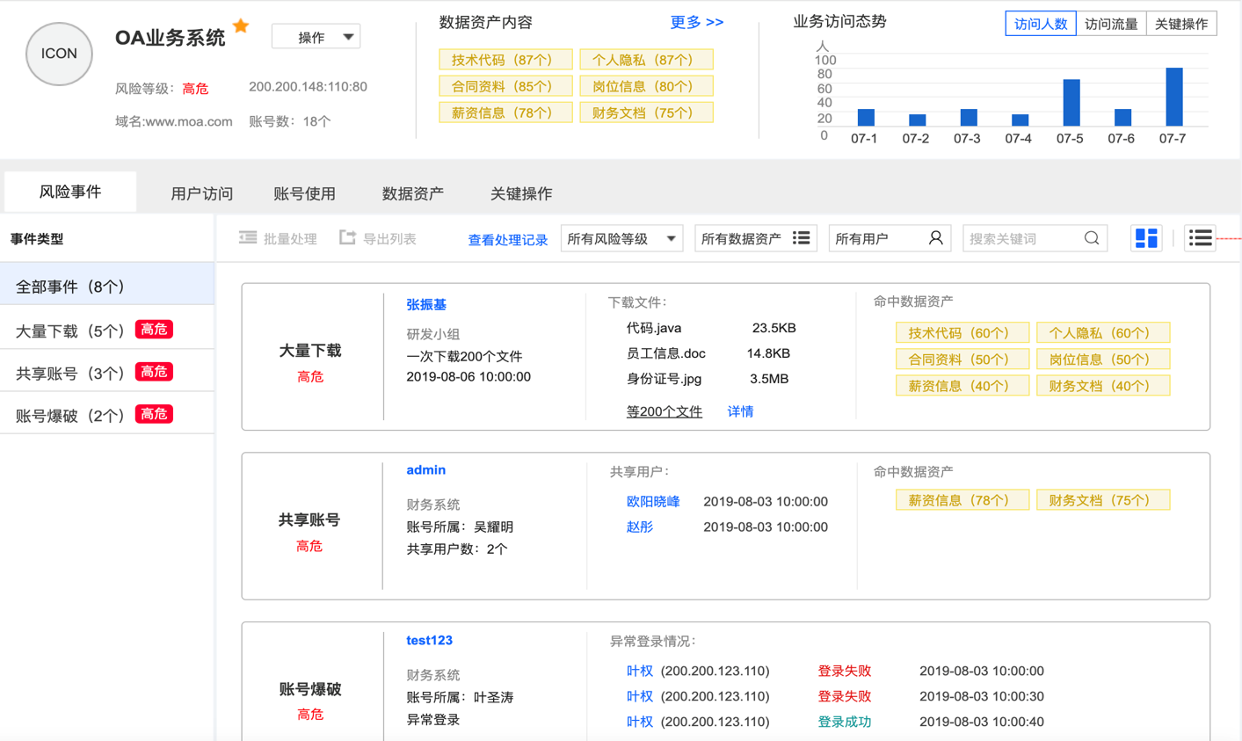This screenshot has height=741, width=1242.
Task: Click 个人隐私（60个）tag
Action: [1103, 333]
